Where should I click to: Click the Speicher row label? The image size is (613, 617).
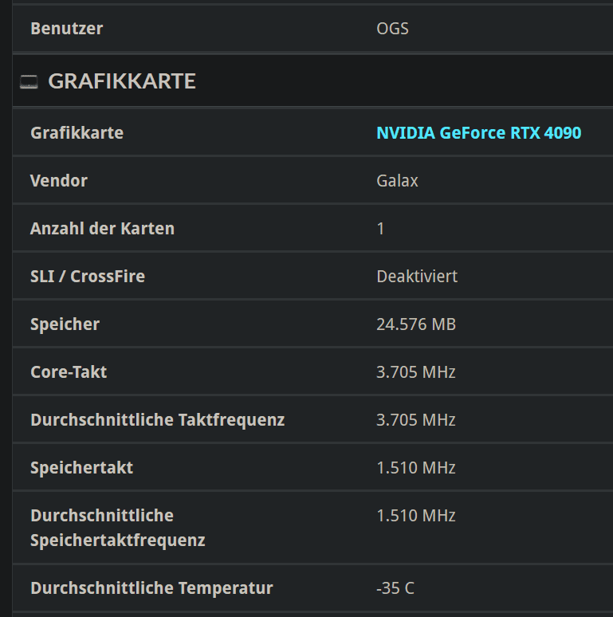coord(65,324)
